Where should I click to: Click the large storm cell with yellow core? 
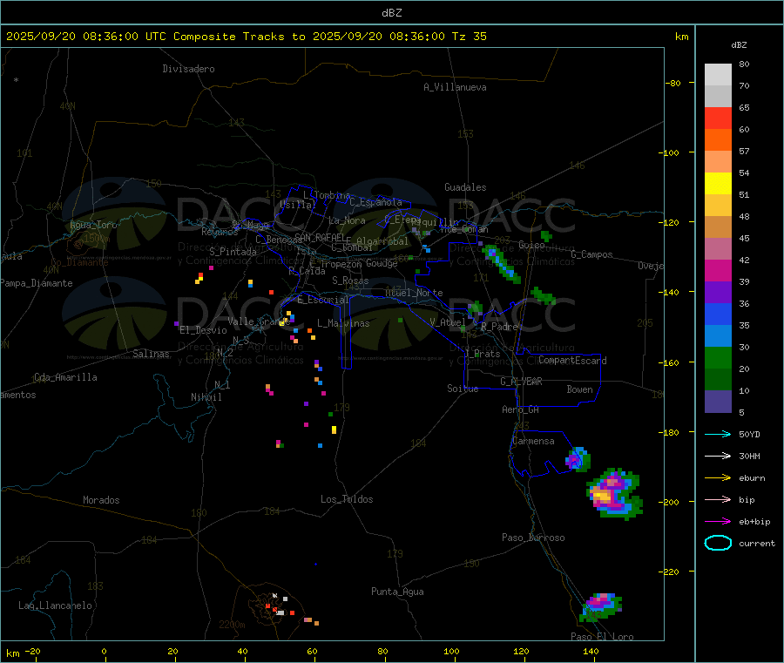pyautogui.click(x=614, y=494)
